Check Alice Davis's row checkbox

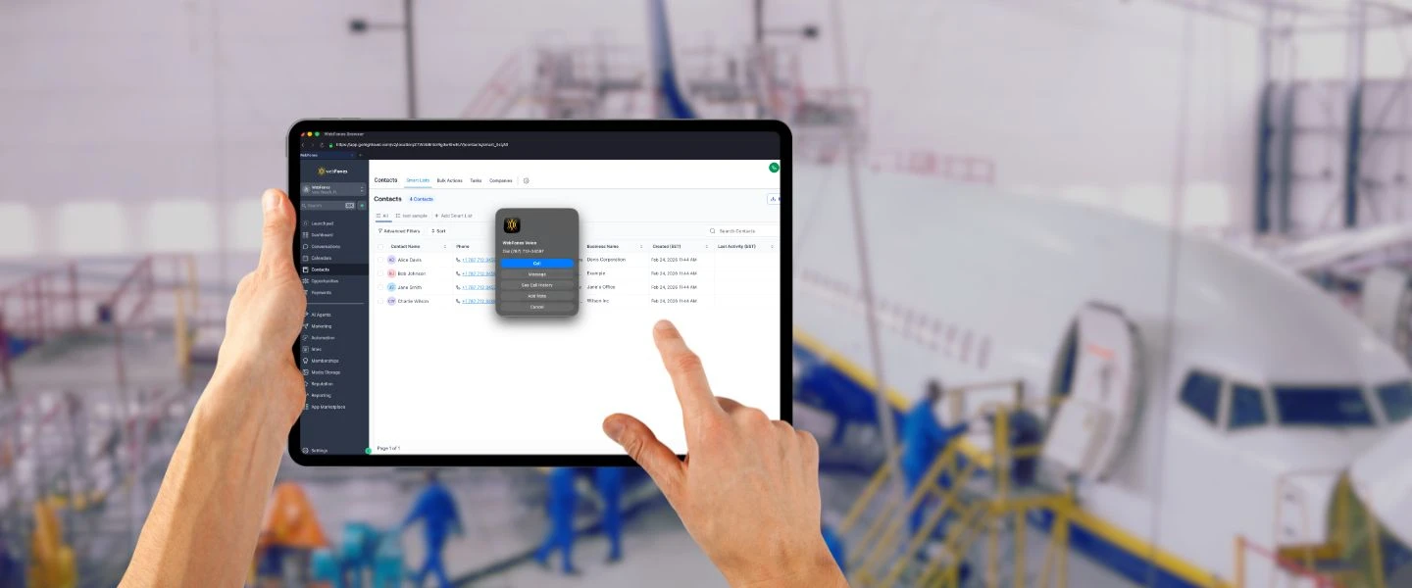(378, 260)
